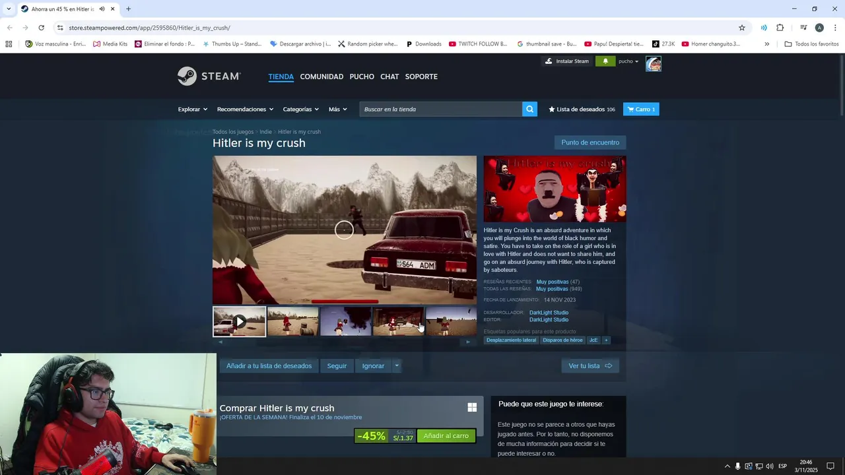Click the Disparos de héroe tag
This screenshot has width=845, height=475.
tap(562, 340)
